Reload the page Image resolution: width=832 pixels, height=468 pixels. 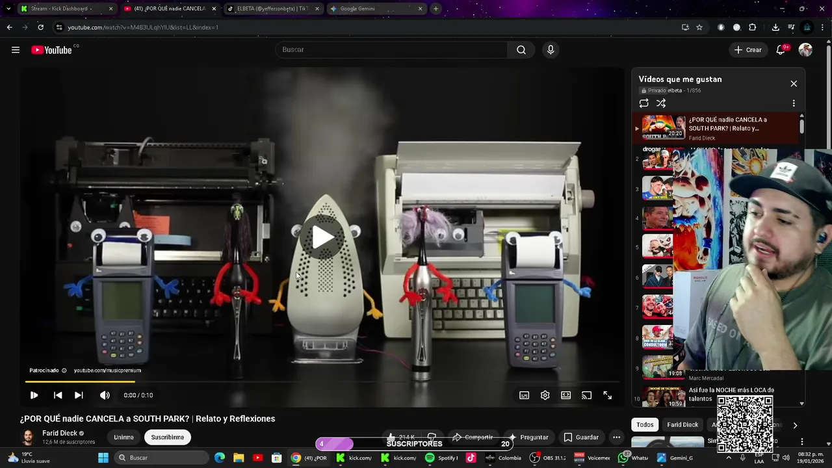40,27
